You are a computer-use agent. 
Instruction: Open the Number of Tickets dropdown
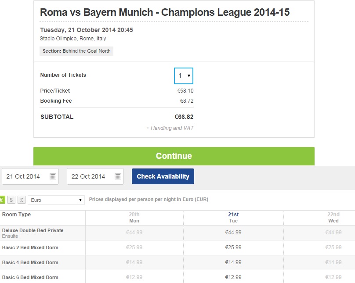point(184,76)
